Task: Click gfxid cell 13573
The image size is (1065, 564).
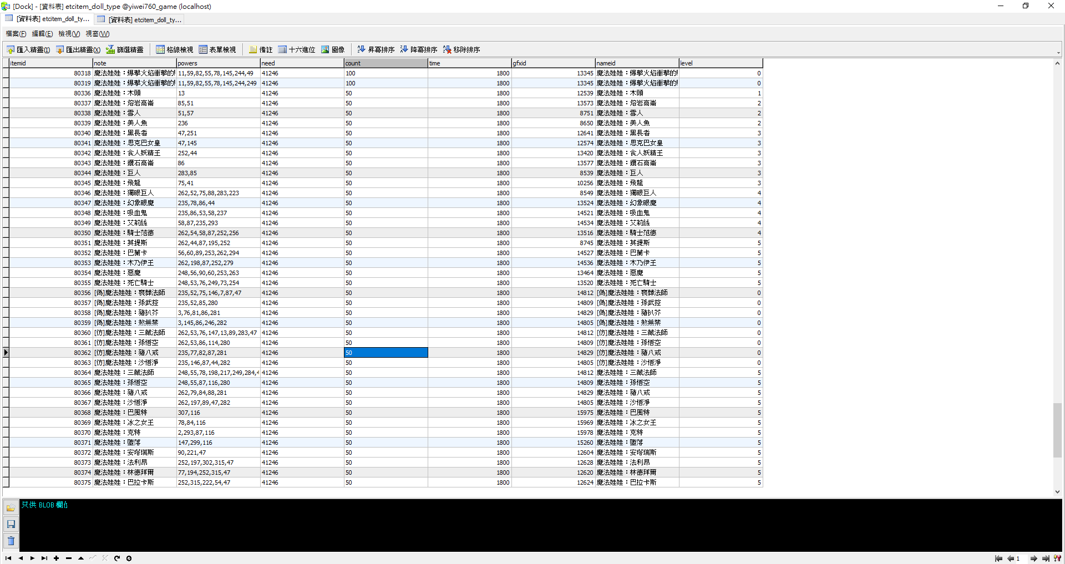Action: coord(553,103)
